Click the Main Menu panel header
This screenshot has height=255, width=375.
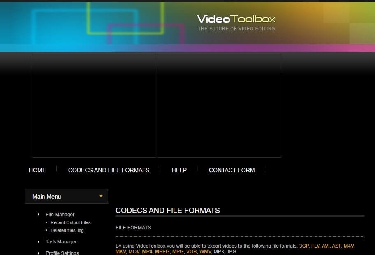67,196
